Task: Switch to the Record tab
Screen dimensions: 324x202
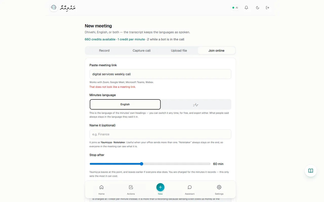Action: tap(104, 50)
